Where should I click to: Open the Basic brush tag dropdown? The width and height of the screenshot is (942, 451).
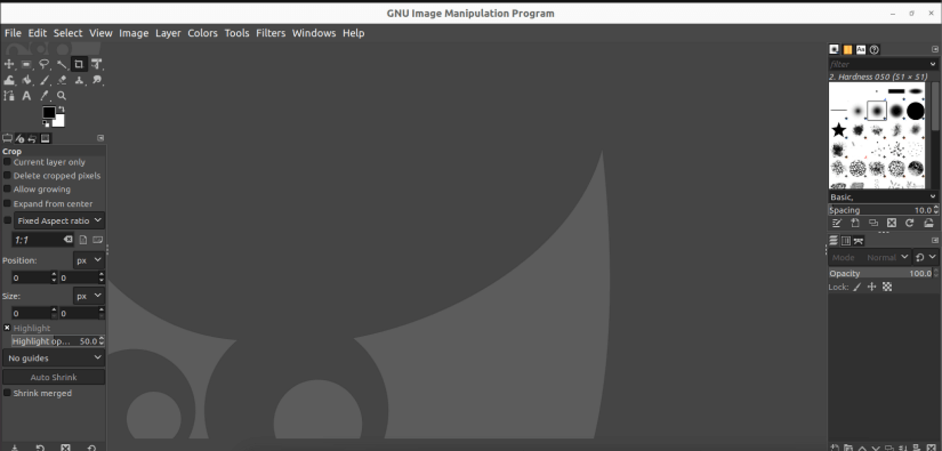[x=933, y=197]
